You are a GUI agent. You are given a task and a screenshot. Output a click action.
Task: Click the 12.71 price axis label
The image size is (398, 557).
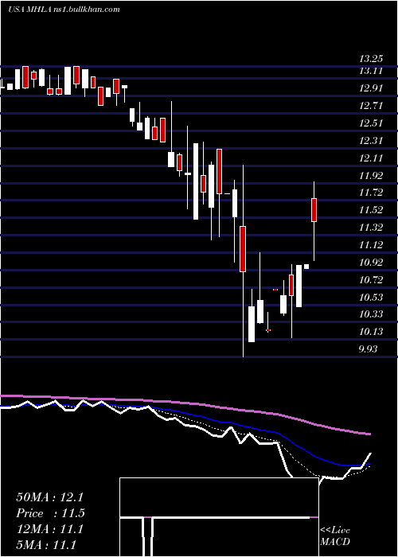pos(371,106)
